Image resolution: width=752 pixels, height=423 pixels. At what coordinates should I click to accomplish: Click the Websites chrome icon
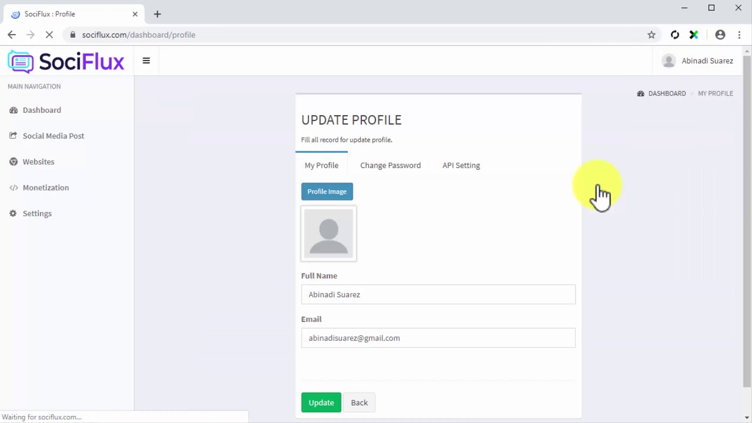tap(14, 162)
